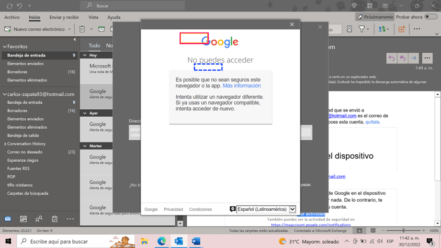Open Nuevo correo electrónico dropdown arrow
441x248 pixels.
69,29
